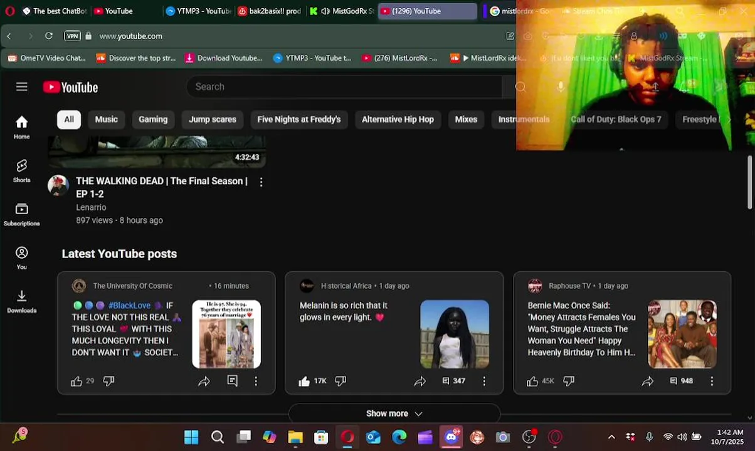The width and height of the screenshot is (755, 451).
Task: Share the Historical Africa post
Action: click(420, 381)
